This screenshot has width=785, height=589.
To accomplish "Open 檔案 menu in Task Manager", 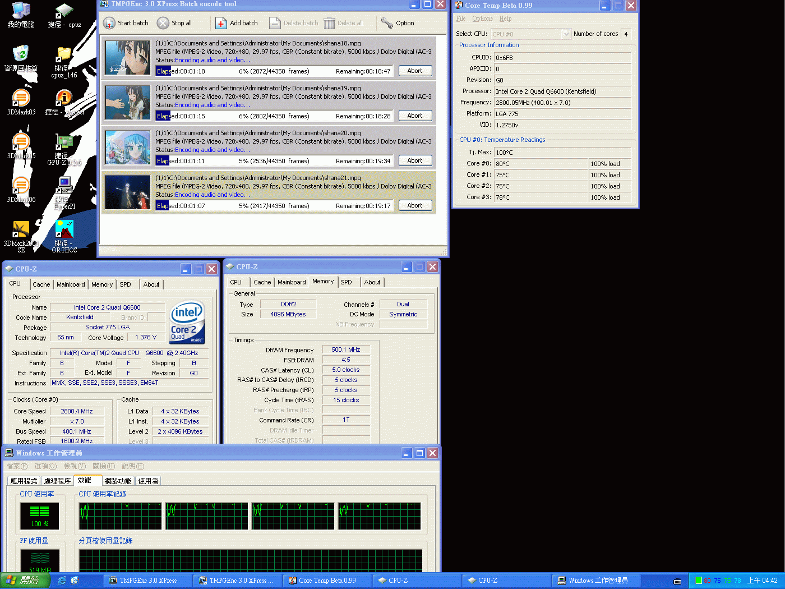I will 17,466.
